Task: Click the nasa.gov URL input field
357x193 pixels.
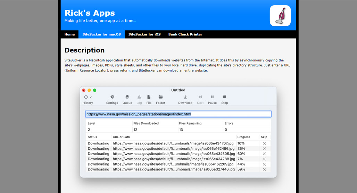Action: [x=178, y=114]
